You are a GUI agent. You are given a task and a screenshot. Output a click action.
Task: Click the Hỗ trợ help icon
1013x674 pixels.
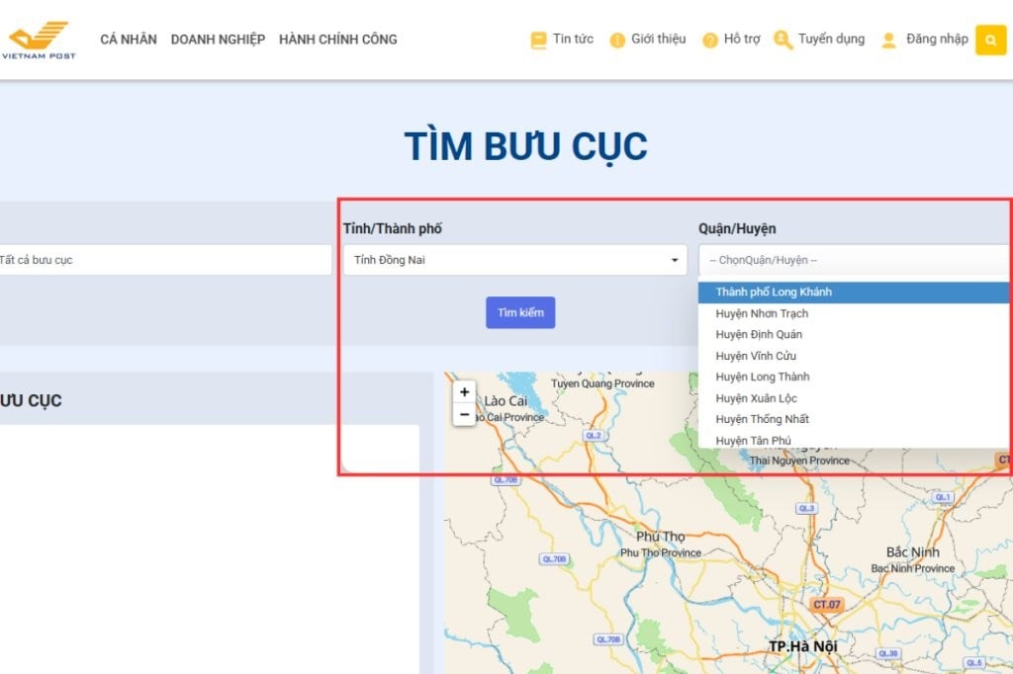click(x=709, y=41)
